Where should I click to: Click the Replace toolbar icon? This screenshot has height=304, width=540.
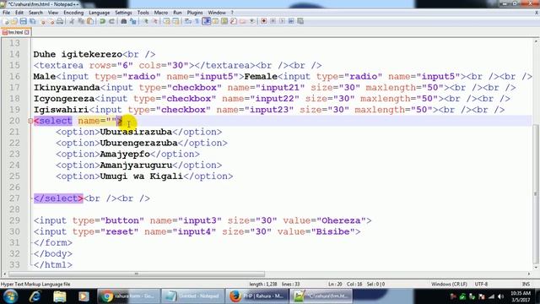133,21
